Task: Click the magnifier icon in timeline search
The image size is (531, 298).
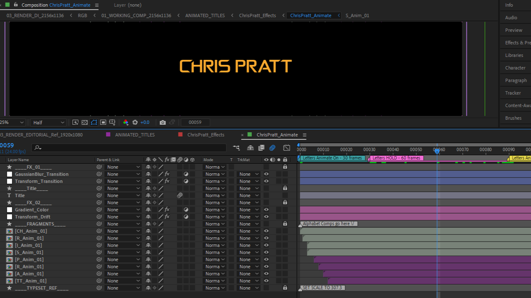Action: [37, 148]
